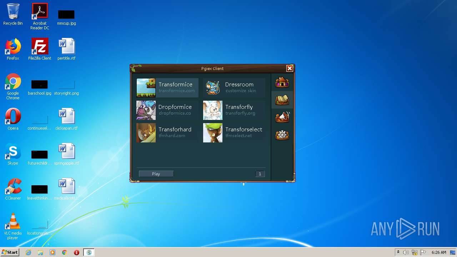This screenshot has width=457, height=257.
Task: Select the Google Chrome desktop shortcut
Action: [13, 87]
